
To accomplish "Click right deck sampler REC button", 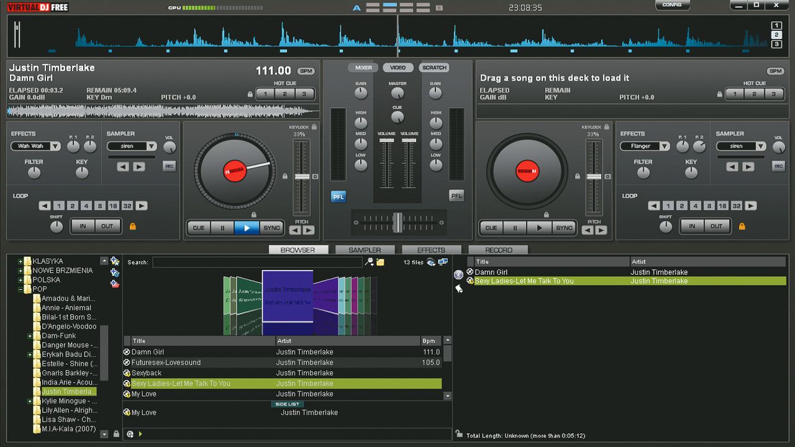I will [x=778, y=166].
